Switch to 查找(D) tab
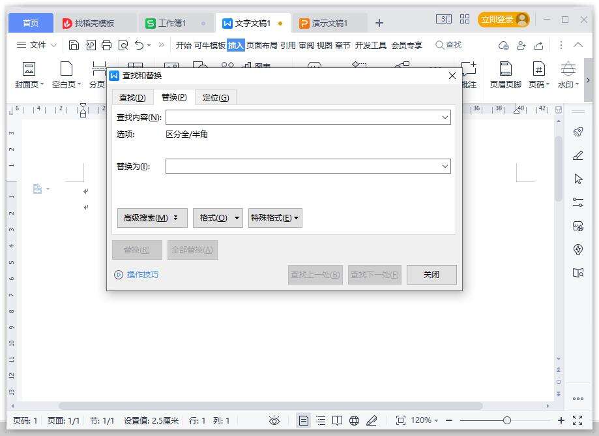The image size is (599, 436). click(x=132, y=97)
